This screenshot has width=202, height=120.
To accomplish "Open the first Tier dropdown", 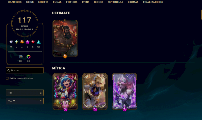I will pyautogui.click(x=25, y=93).
